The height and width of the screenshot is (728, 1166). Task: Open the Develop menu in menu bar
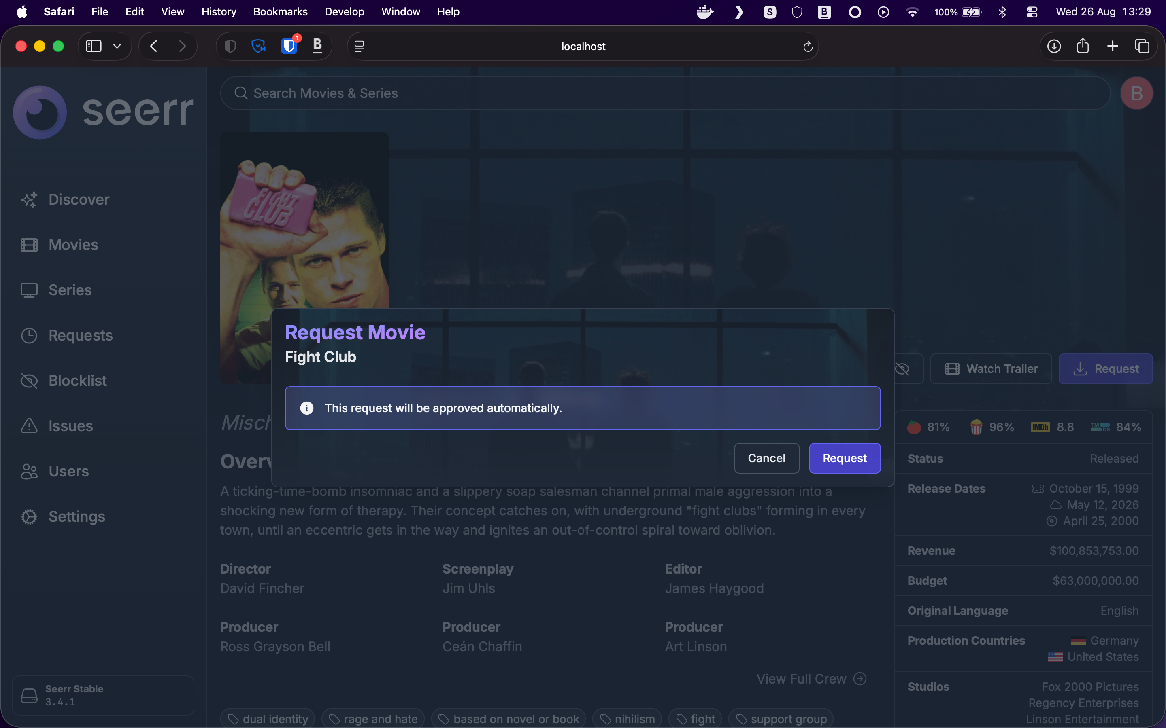(x=344, y=12)
